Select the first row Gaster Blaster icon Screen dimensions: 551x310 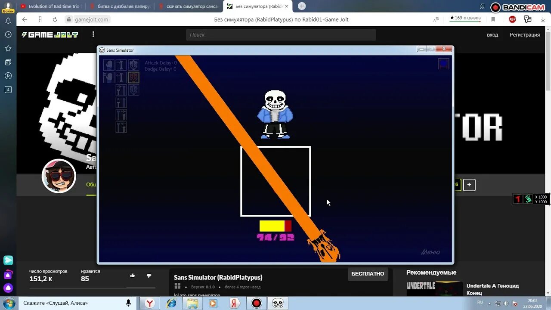click(x=133, y=65)
